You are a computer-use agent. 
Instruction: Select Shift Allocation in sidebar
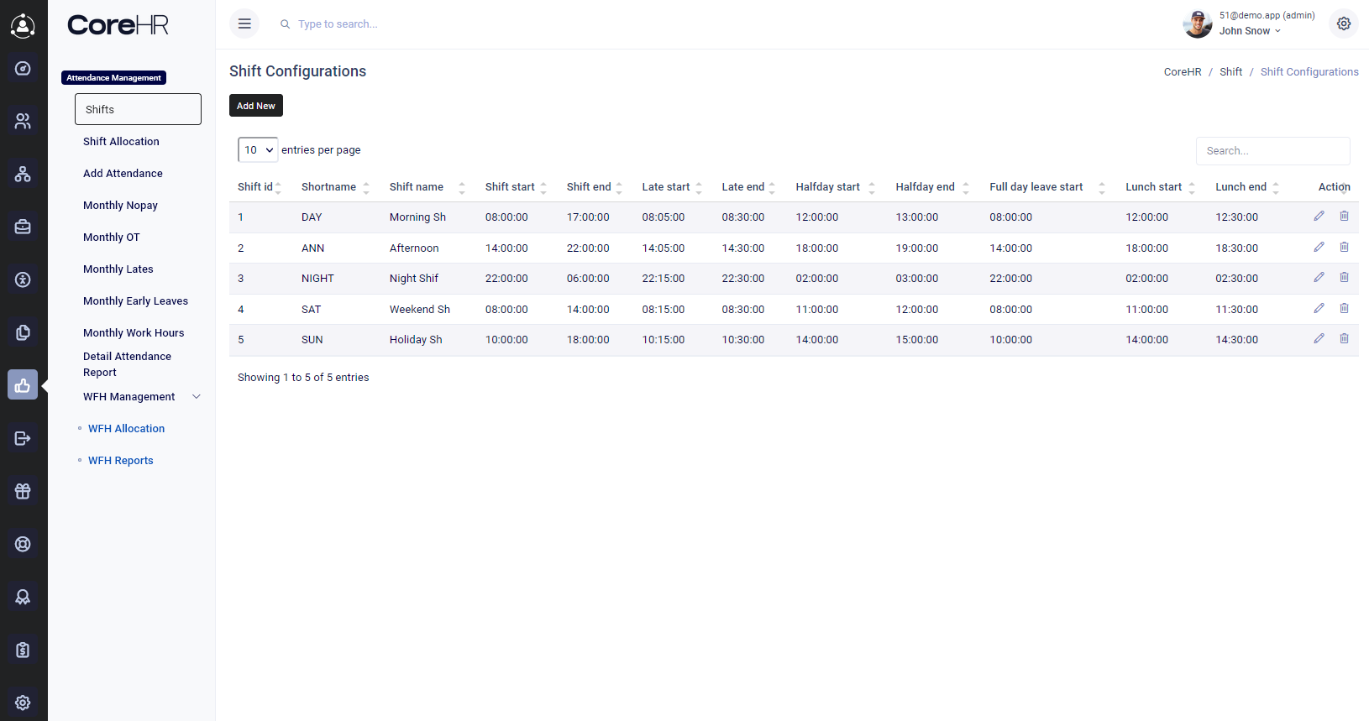(121, 142)
